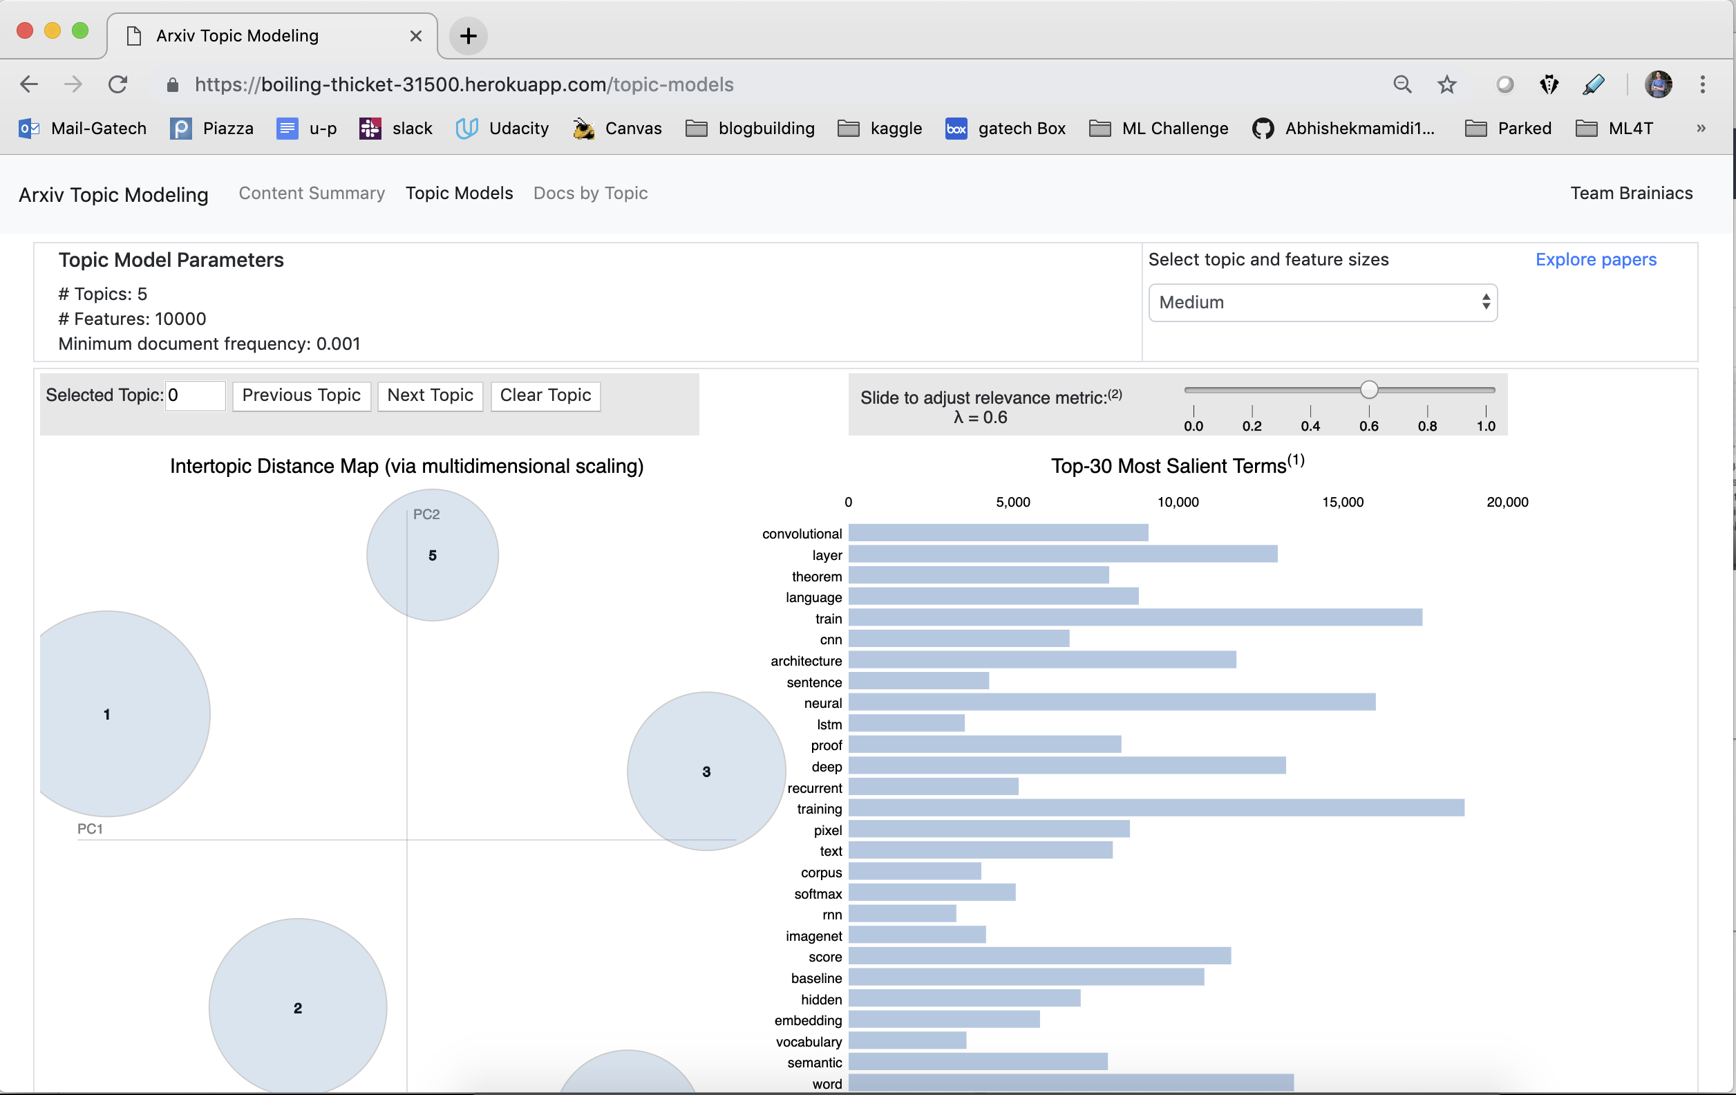Click the blue pen extension icon
Image resolution: width=1736 pixels, height=1095 pixels.
coord(1593,84)
